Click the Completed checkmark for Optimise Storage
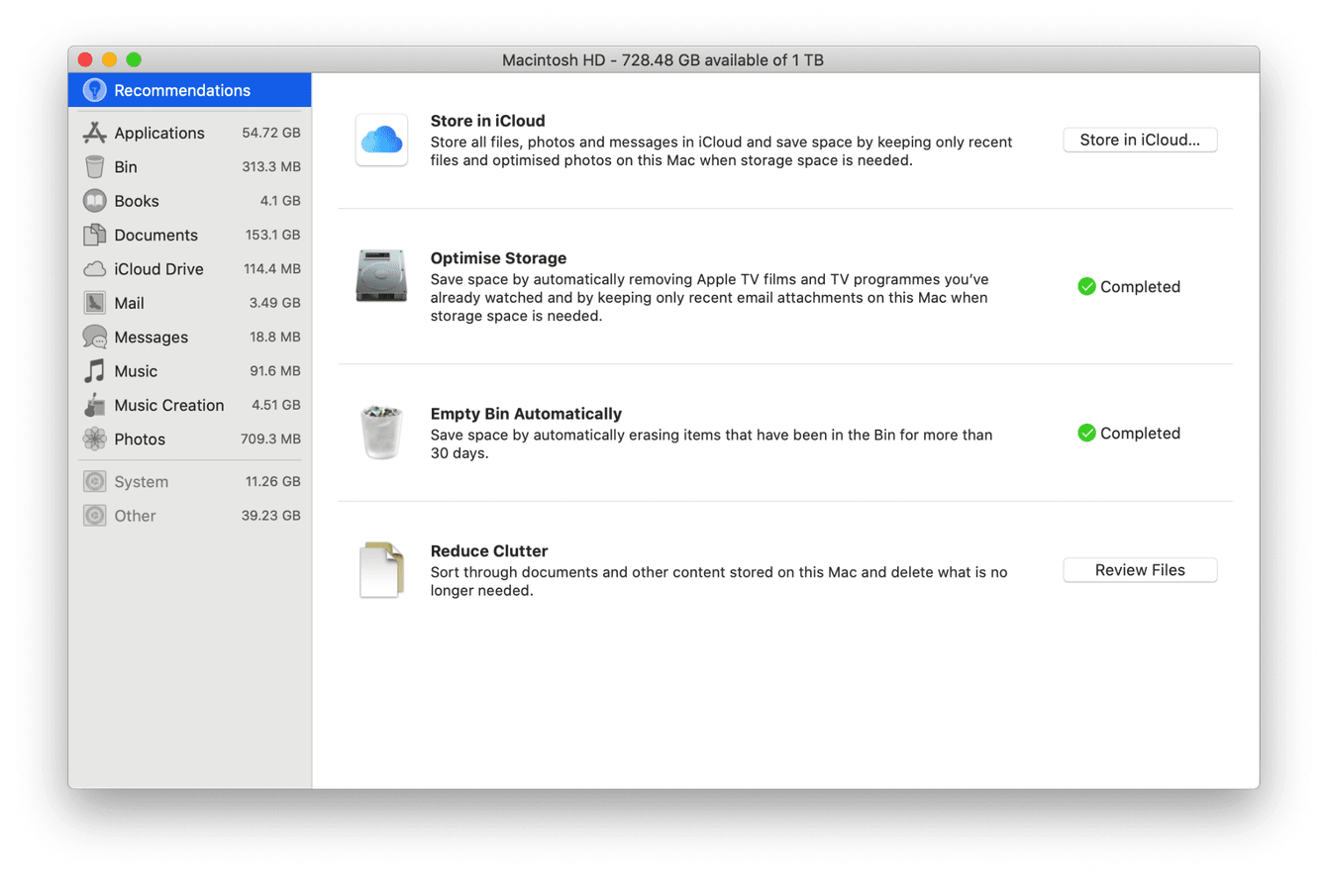The image size is (1327, 879). [x=1086, y=286]
